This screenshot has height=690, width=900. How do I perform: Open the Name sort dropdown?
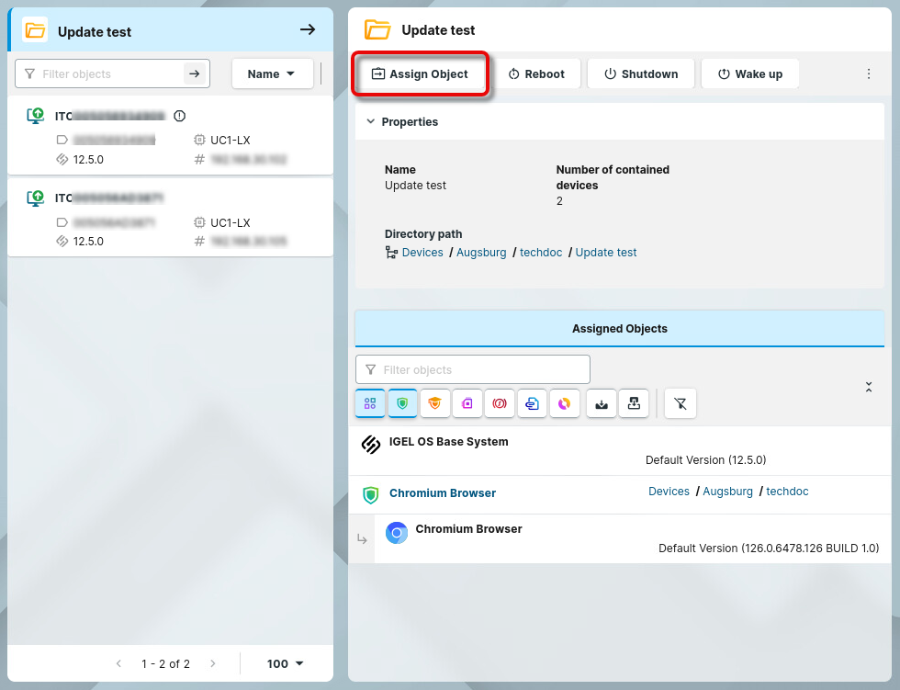[x=272, y=74]
